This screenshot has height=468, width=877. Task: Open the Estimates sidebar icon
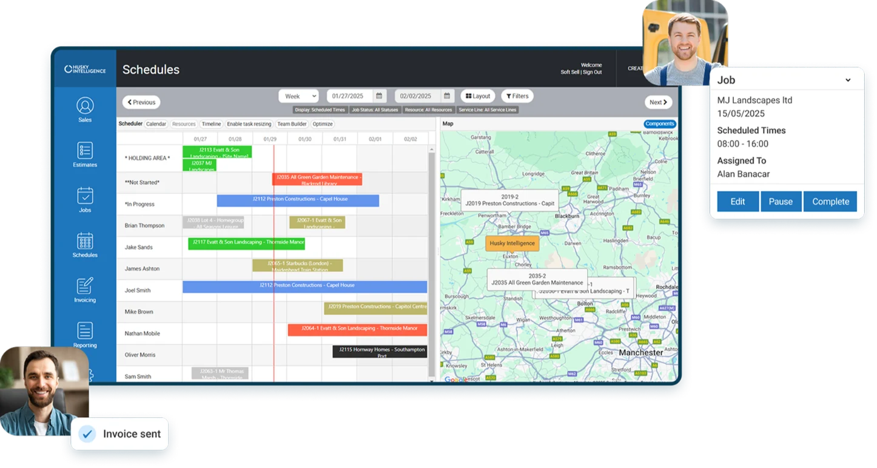point(85,150)
